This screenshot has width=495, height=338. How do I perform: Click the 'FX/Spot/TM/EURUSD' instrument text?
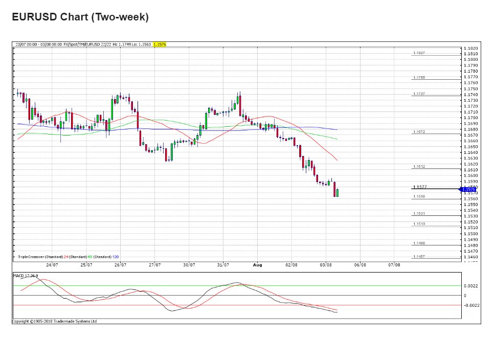[81, 44]
